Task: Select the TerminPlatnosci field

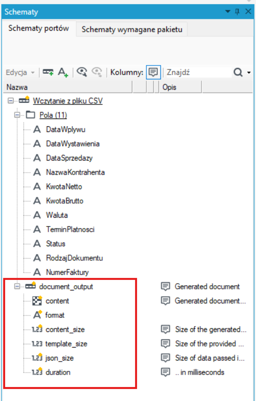Action: [x=70, y=230]
